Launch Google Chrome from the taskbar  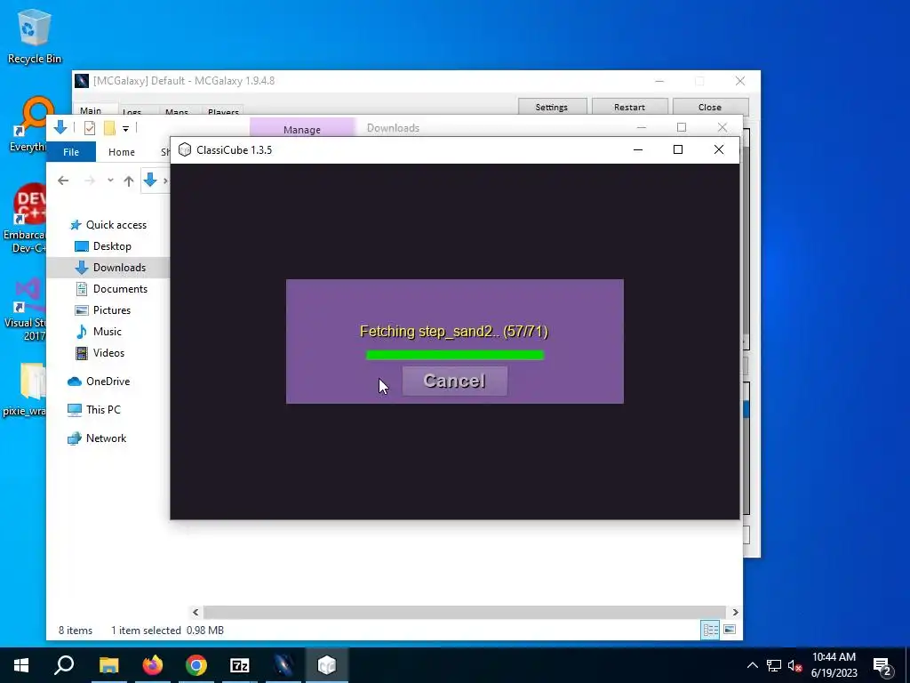[196, 665]
